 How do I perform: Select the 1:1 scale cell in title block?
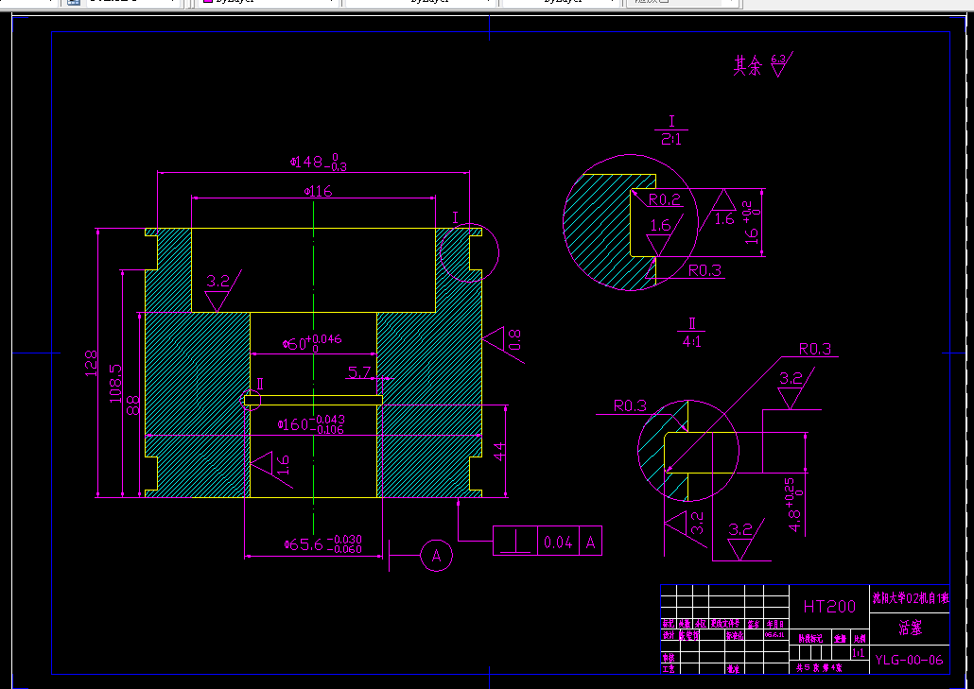tap(859, 653)
